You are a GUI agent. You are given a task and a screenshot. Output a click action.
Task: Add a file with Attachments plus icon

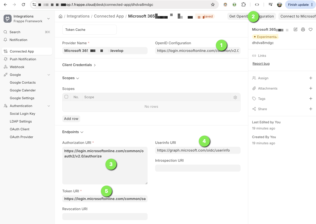coord(311,88)
